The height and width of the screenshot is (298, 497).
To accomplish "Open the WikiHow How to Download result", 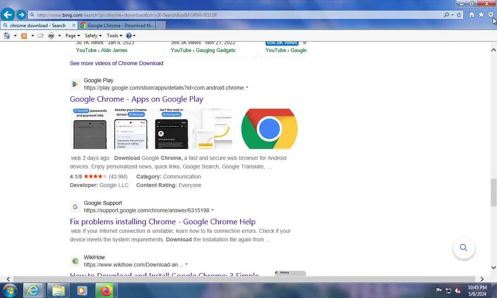I will point(164,275).
